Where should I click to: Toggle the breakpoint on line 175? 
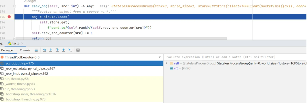(x=9, y=17)
